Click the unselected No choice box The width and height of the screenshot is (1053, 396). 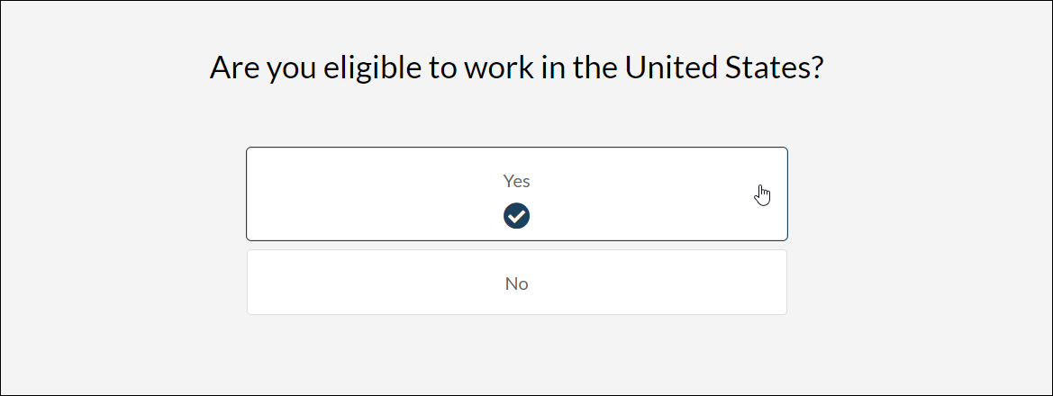[x=516, y=283]
